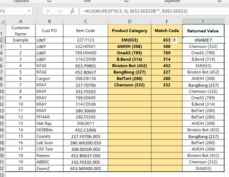229x177 pixels.
Task: Click the Cargon cell in Cust PO
Action: (49, 78)
